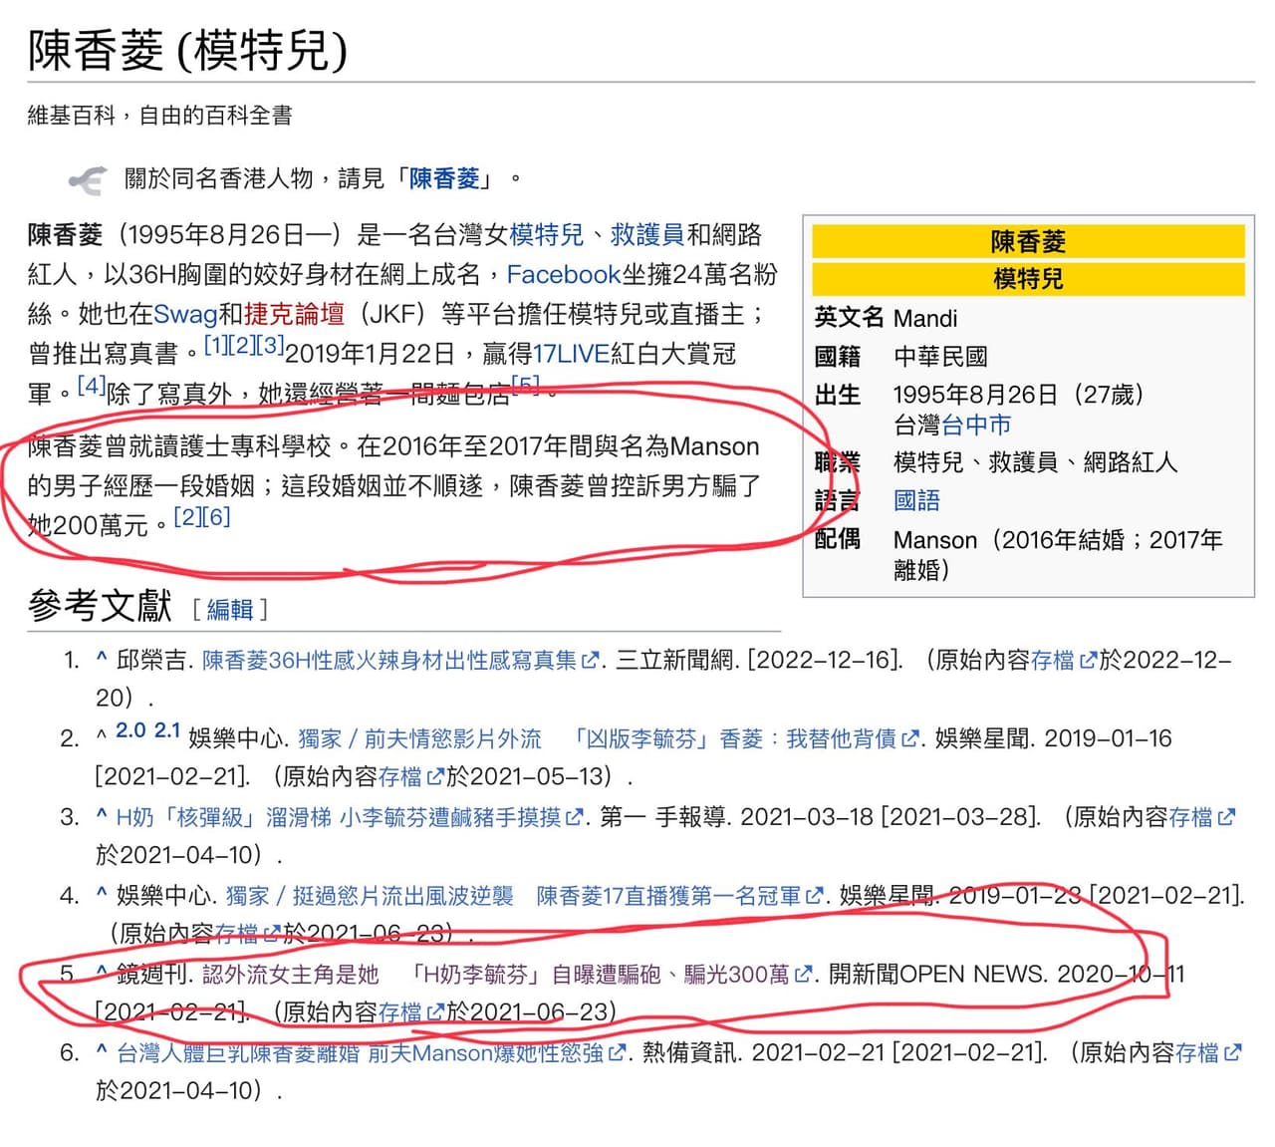Open 國語 link in infobox
Viewport: 1275px width, 1147px height.
916,500
